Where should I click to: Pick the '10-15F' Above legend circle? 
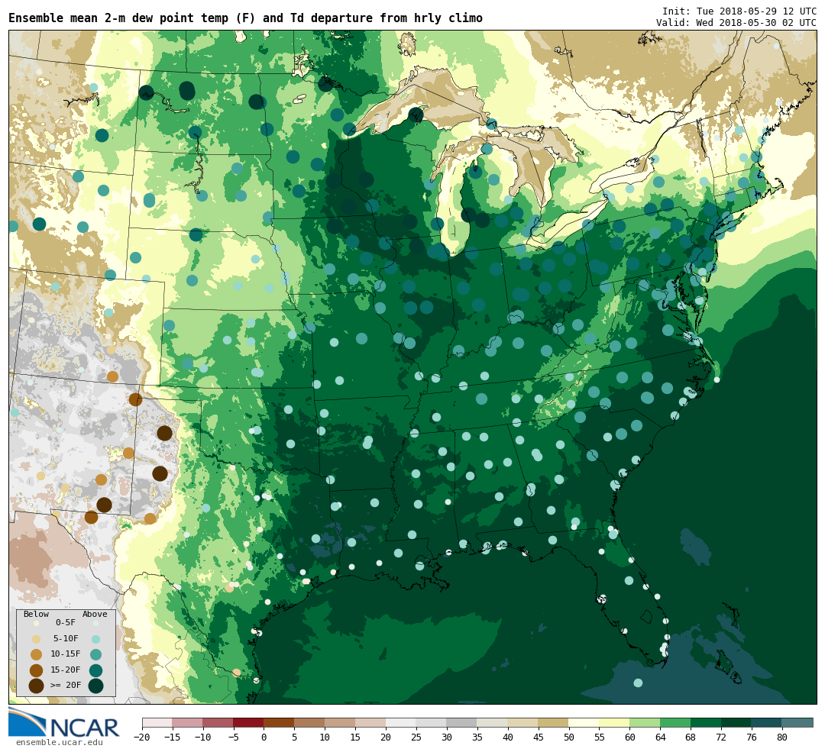(x=95, y=654)
